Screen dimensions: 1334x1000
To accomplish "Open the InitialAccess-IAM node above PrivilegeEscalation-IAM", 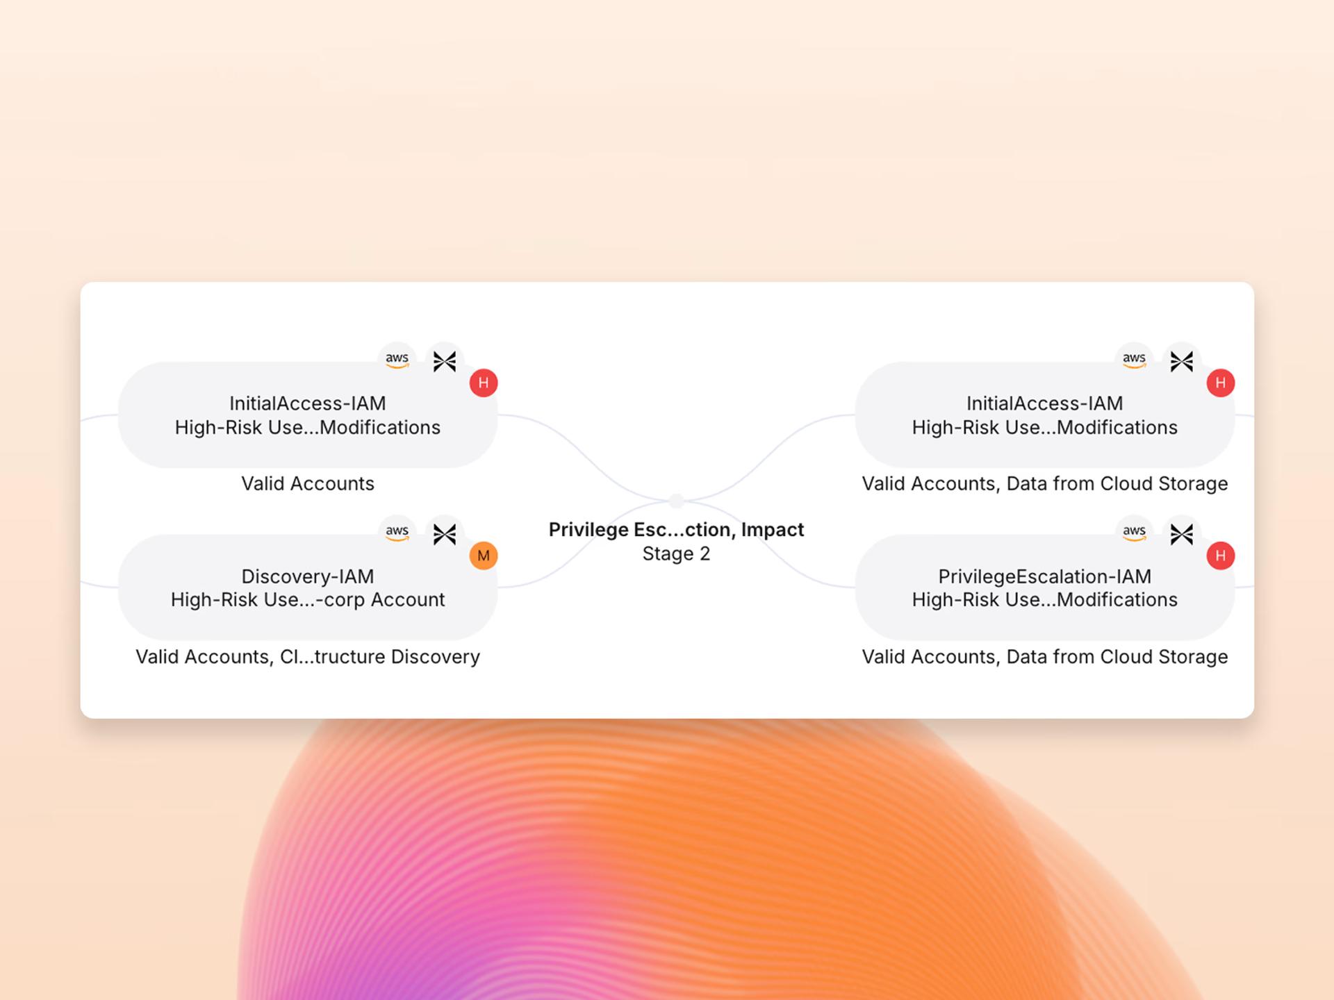I will click(1045, 415).
